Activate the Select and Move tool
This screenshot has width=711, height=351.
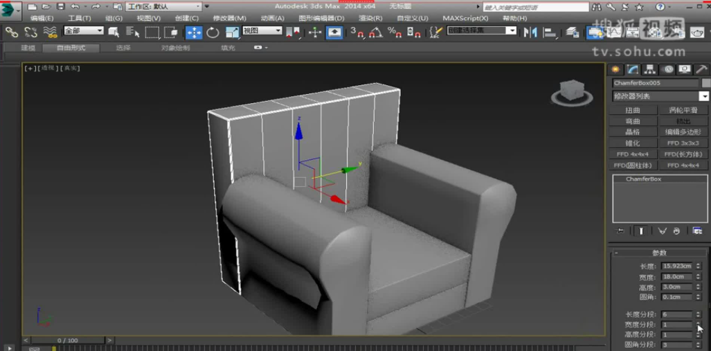click(194, 33)
